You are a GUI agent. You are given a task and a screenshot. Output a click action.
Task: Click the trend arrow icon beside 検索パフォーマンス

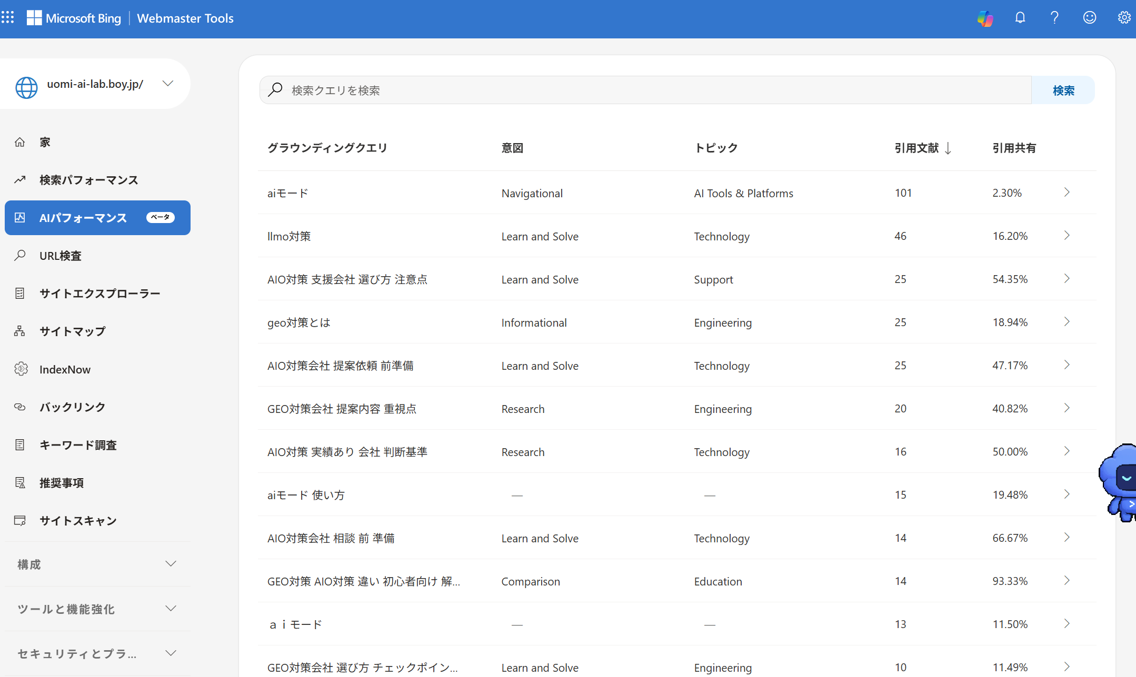point(20,180)
